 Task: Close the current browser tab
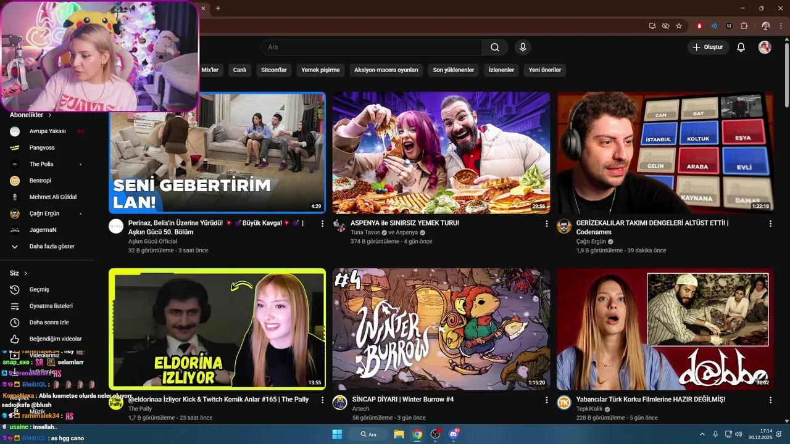204,8
